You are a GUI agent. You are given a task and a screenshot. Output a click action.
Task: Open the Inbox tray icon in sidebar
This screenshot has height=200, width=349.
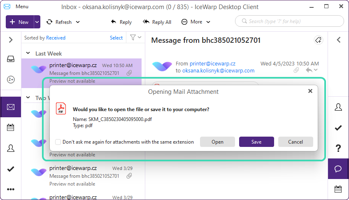11,59
